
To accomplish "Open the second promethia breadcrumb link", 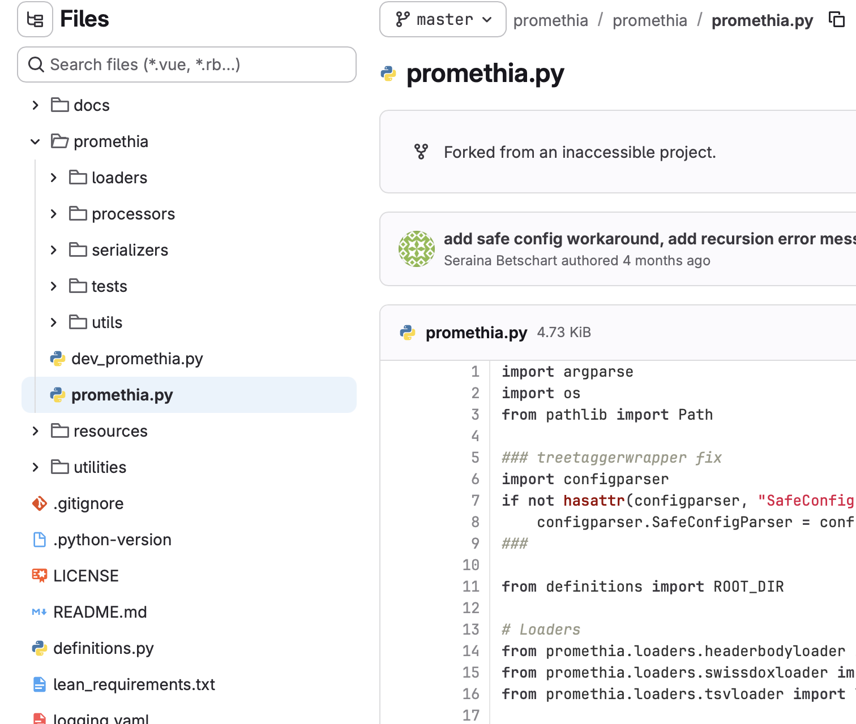I will click(x=650, y=20).
